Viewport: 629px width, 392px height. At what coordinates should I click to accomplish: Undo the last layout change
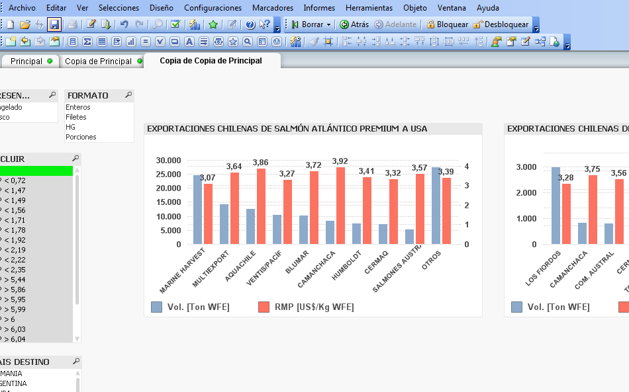124,24
